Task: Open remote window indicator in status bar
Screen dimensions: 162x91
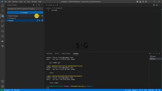Action: pos(2,90)
